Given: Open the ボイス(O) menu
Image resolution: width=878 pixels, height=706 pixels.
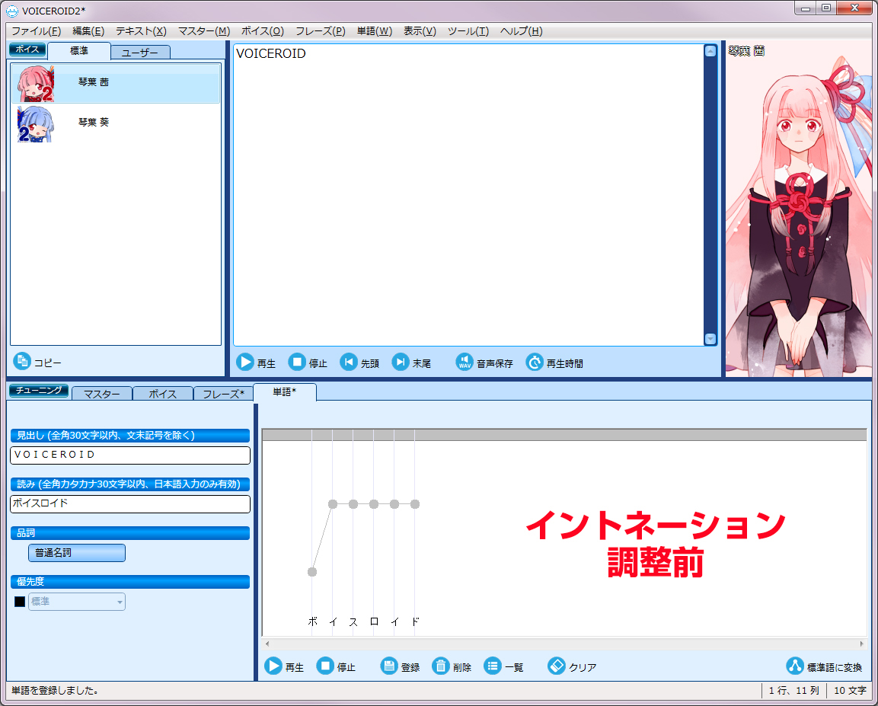Looking at the screenshot, I should click(x=263, y=30).
